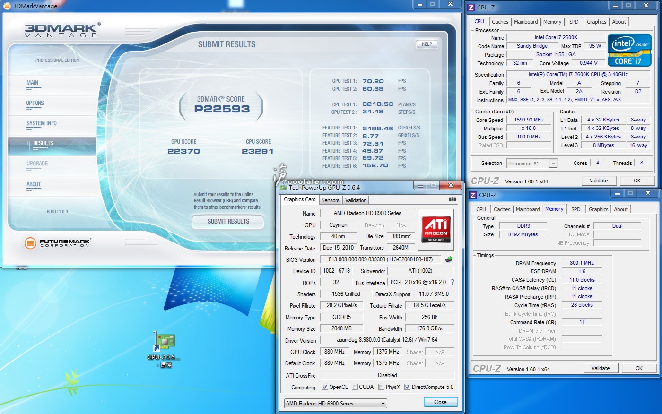
Task: Open the SPD tab in lower CPU-Z window
Action: [x=575, y=209]
